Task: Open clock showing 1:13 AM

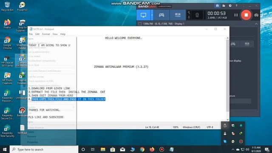Action: [x=256, y=149]
